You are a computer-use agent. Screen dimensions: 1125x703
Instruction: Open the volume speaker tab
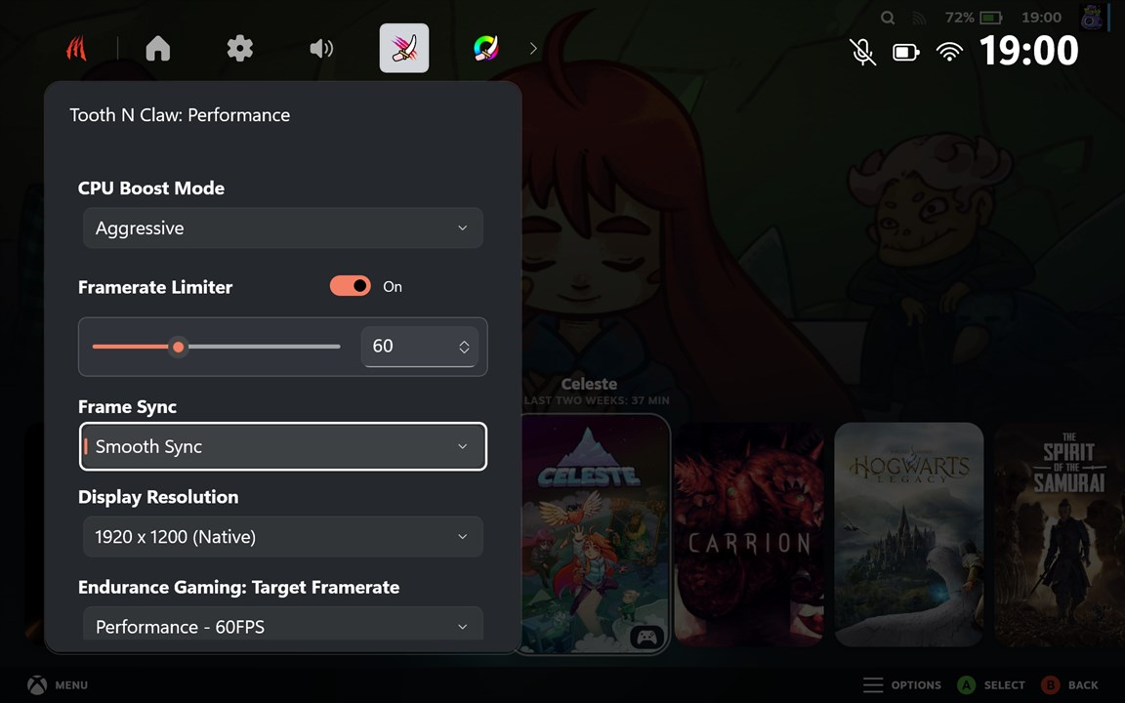321,48
